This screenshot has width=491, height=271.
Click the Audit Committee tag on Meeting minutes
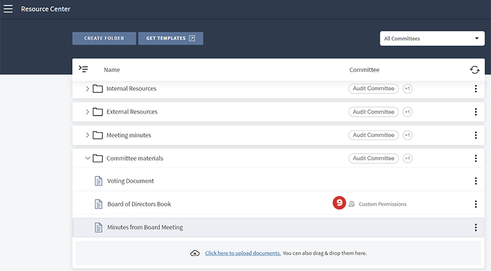pos(373,135)
